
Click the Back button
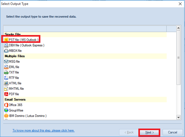click(129, 132)
